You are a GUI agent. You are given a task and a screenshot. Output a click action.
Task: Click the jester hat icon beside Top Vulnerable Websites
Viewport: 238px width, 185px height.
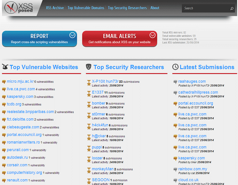click(x=5, y=67)
